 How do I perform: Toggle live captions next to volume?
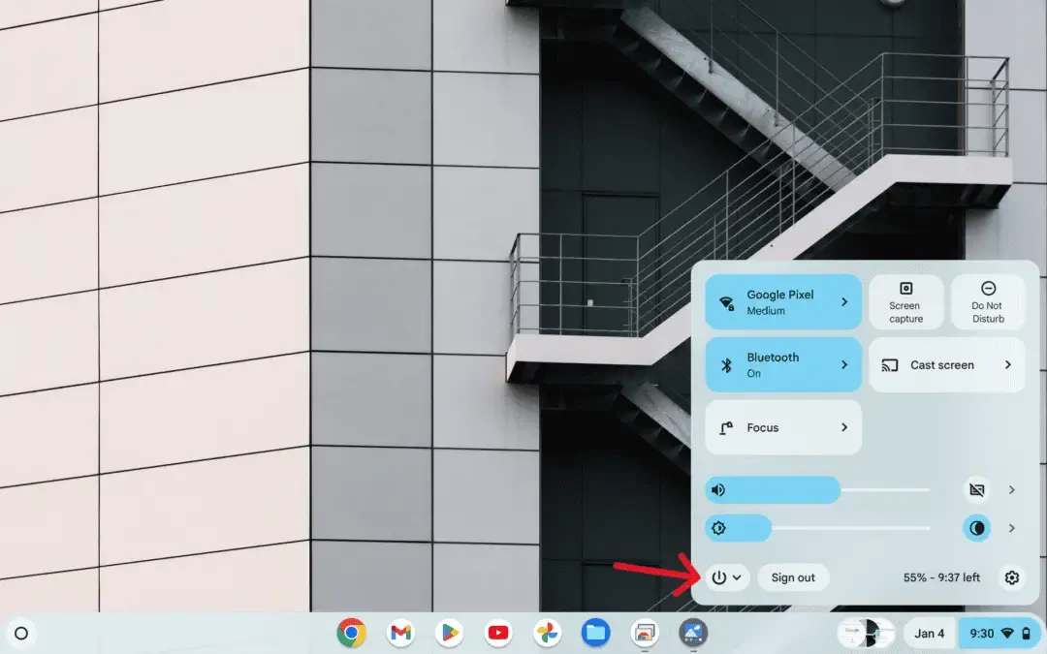(x=977, y=490)
